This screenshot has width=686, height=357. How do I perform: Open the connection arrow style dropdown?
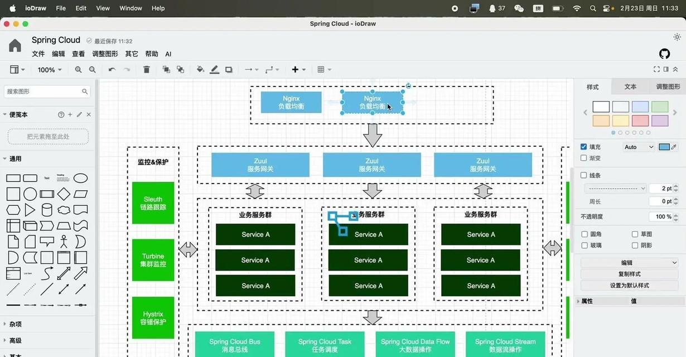(x=252, y=70)
